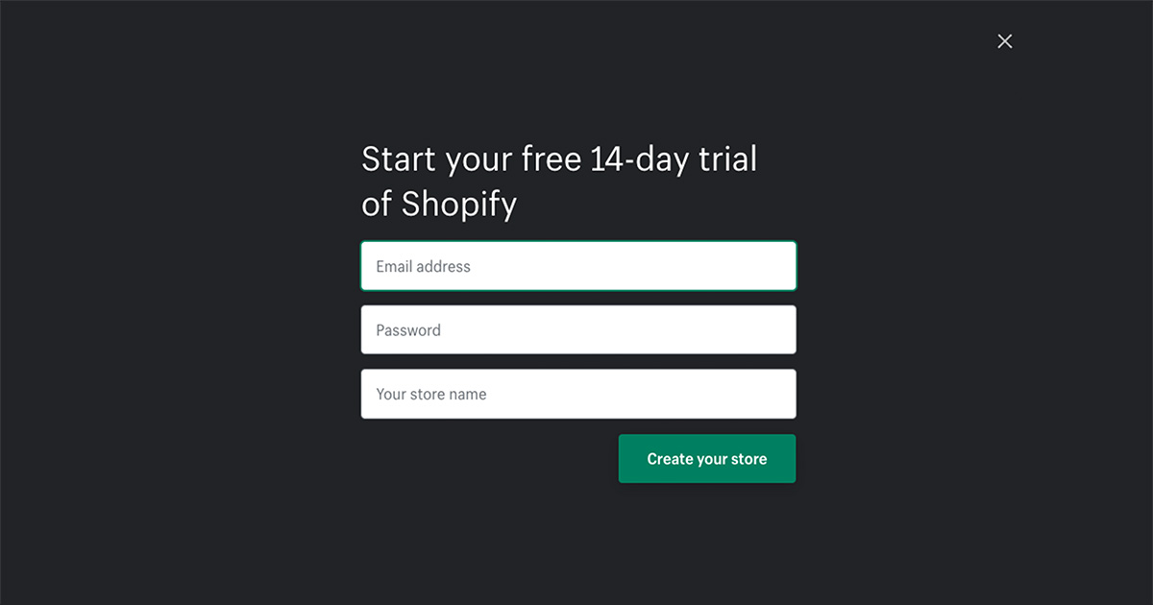Place cursor in the green-outlined email box
Viewport: 1153px width, 605px height.
[x=578, y=266]
